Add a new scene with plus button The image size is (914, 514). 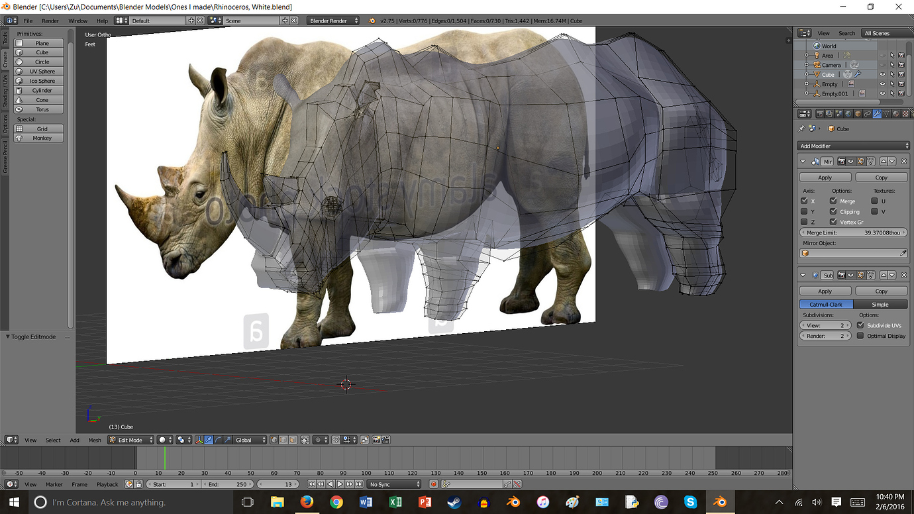[285, 21]
